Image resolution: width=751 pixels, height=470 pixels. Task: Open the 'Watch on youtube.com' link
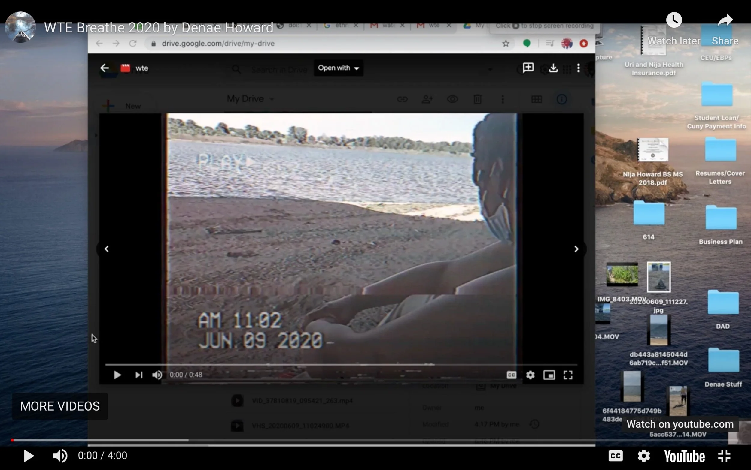(x=680, y=424)
